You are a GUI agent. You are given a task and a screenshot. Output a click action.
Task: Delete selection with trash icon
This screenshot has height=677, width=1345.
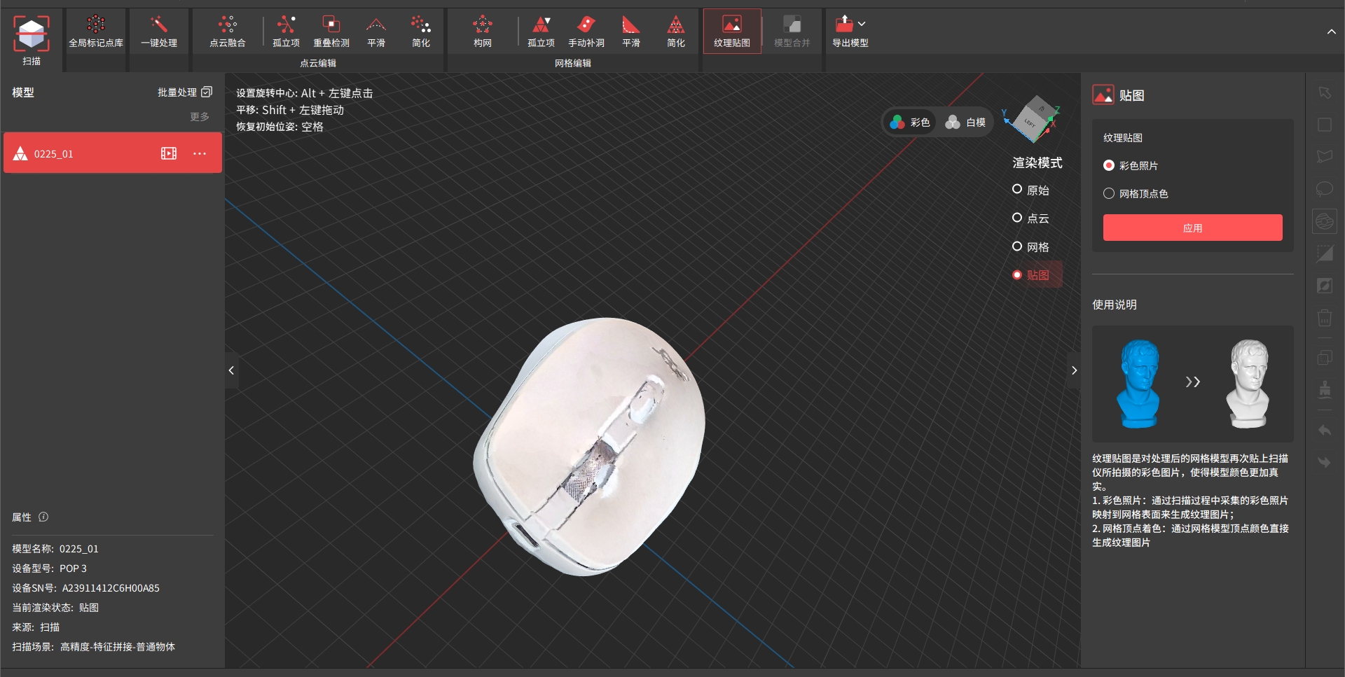(1324, 318)
